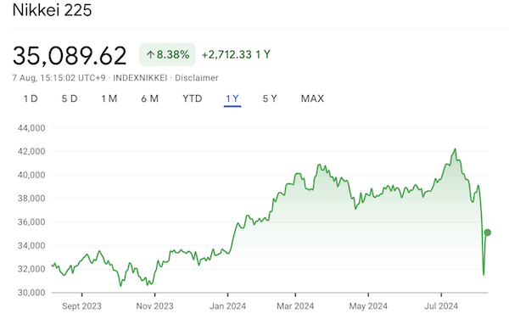
Task: Click the 35,089.62 index value
Action: (x=70, y=56)
